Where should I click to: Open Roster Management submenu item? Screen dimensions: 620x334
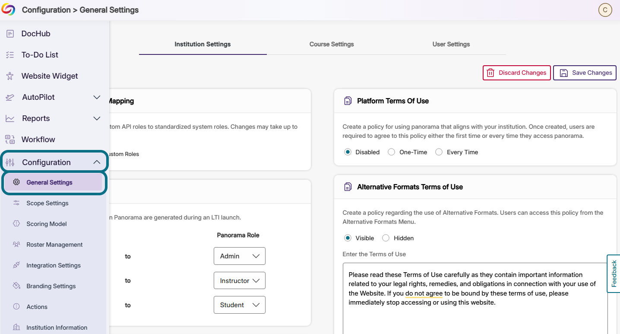[54, 245]
